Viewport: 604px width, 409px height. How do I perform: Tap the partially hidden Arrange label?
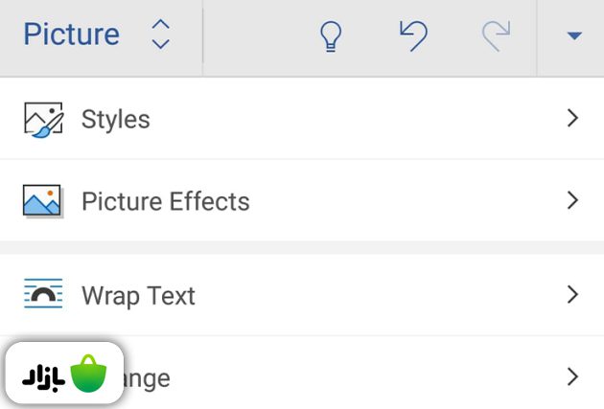[148, 378]
